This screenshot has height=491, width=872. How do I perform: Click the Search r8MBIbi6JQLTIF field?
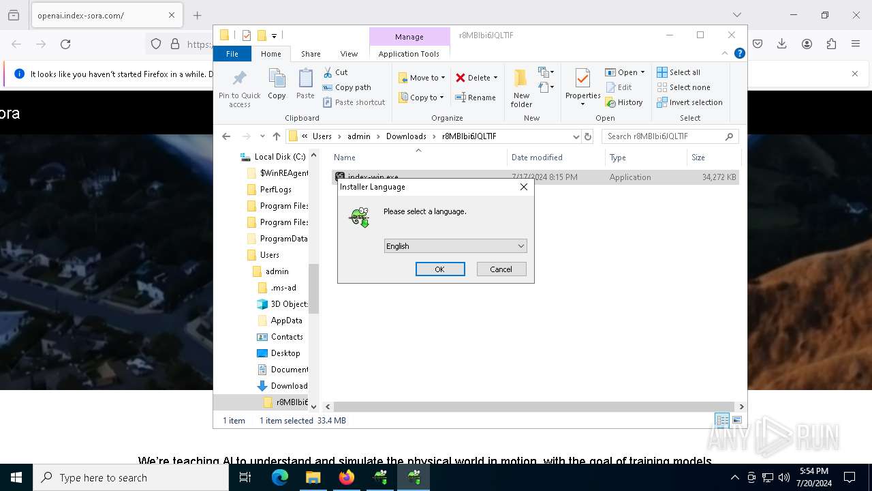coord(670,136)
